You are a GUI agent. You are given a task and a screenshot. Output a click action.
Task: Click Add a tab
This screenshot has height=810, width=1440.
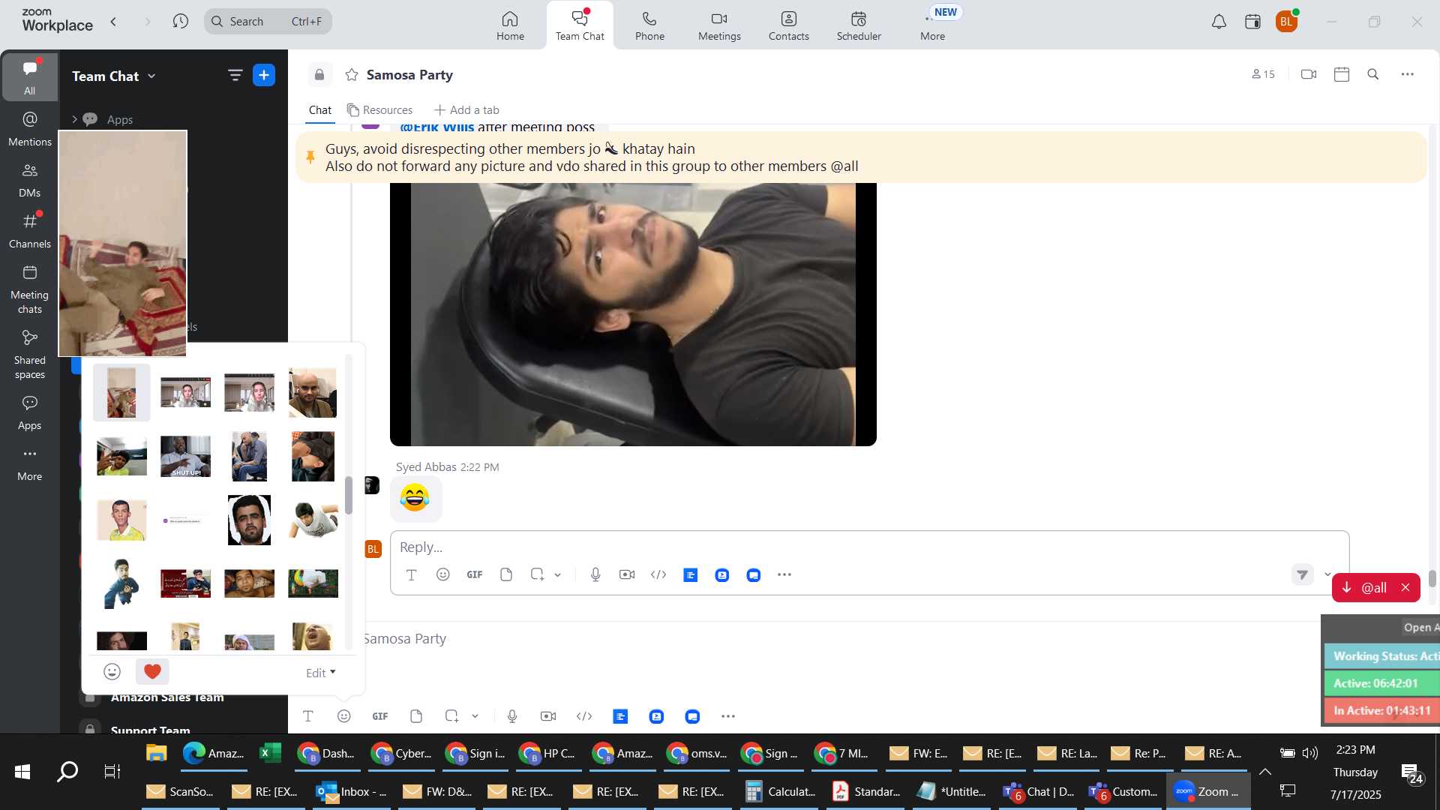pos(466,109)
